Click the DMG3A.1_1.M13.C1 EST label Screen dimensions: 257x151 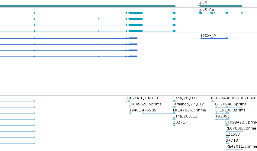click(143, 98)
